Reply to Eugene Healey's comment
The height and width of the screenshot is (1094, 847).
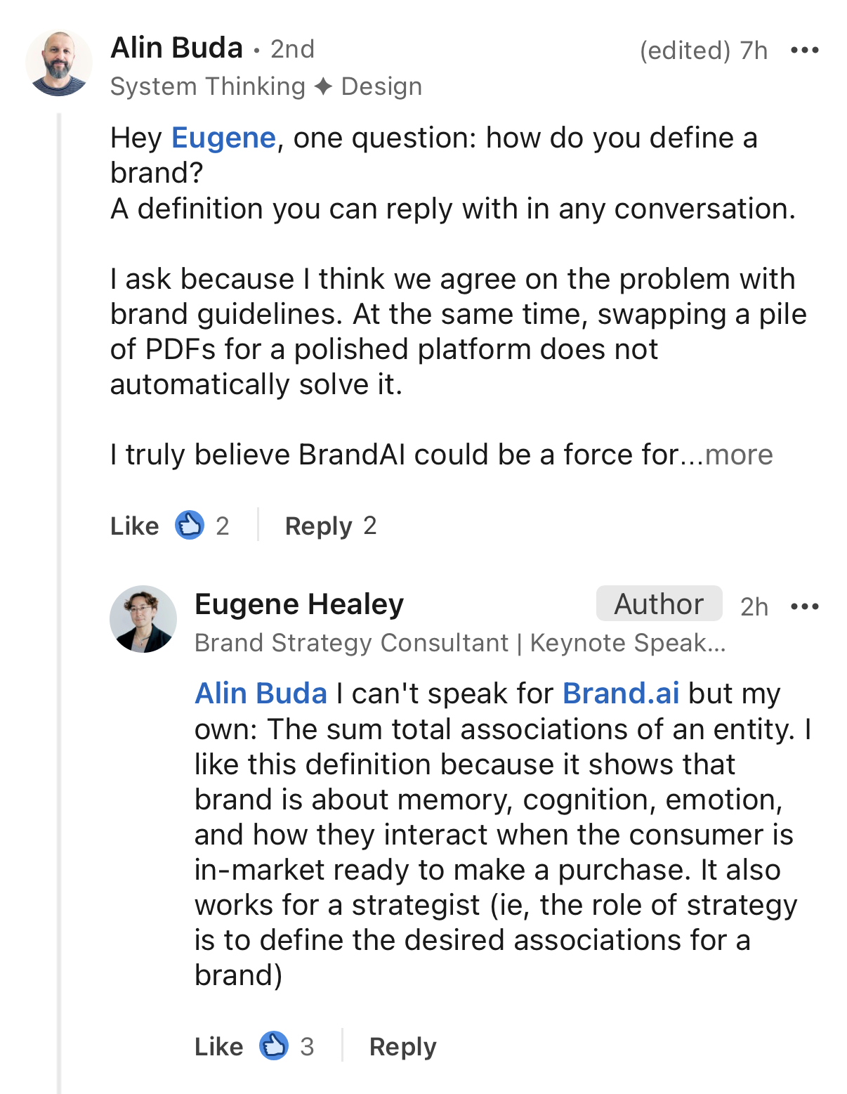[x=402, y=1046]
